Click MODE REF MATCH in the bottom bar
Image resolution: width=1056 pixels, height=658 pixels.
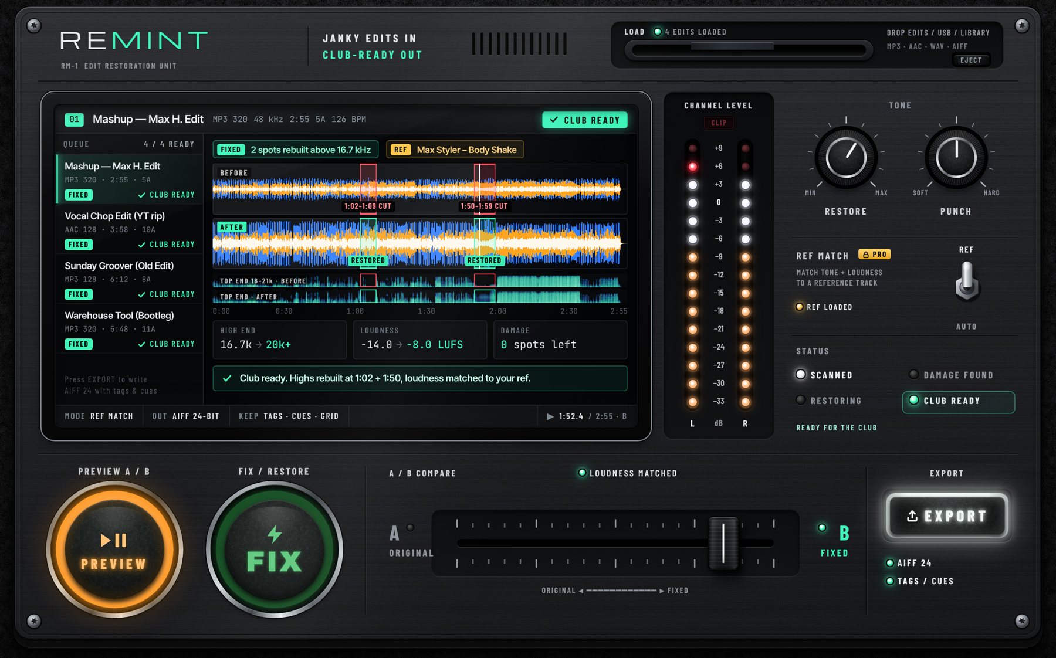(99, 416)
